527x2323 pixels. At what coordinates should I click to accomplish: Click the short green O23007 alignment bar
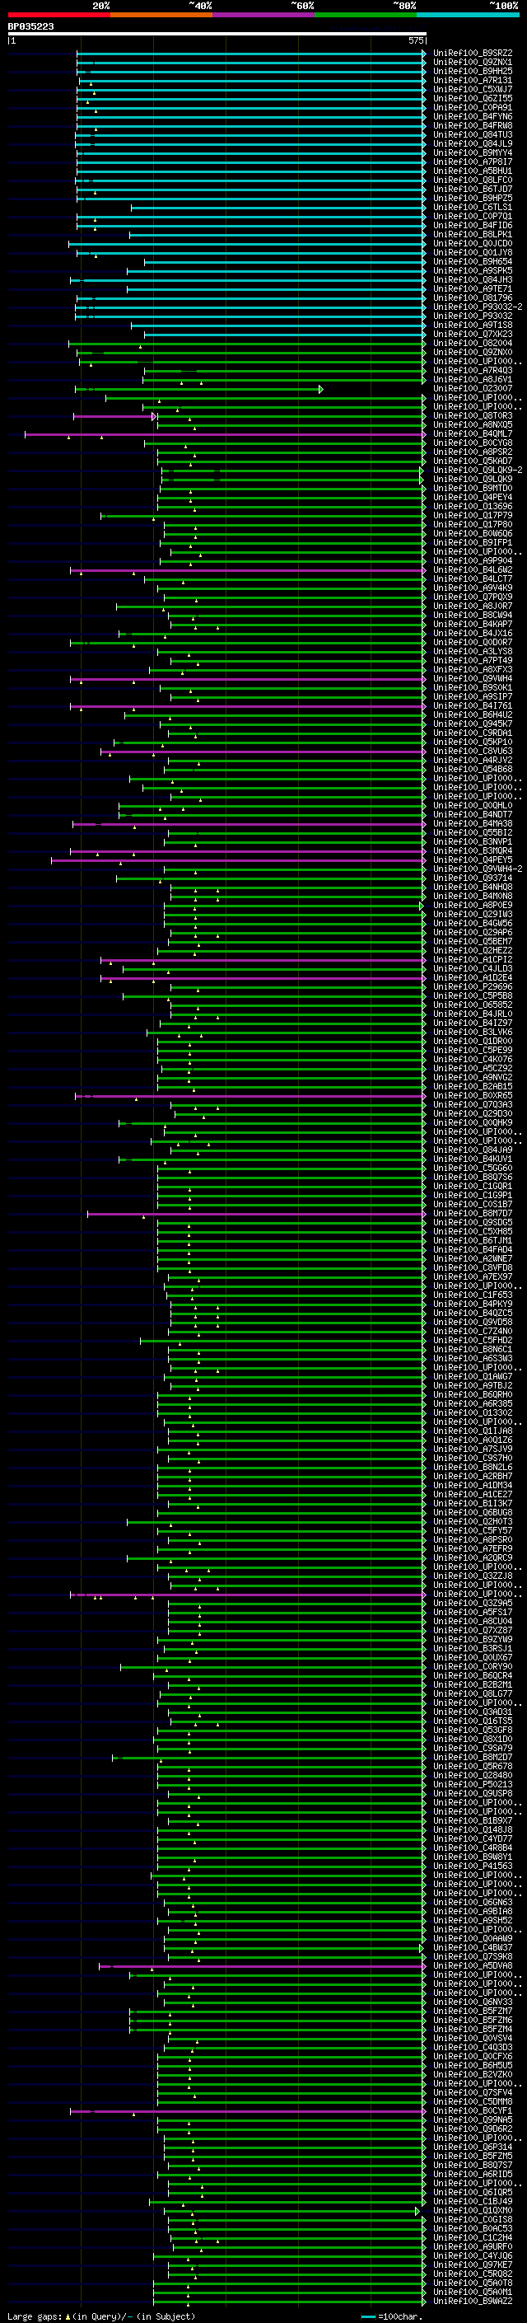(x=198, y=389)
